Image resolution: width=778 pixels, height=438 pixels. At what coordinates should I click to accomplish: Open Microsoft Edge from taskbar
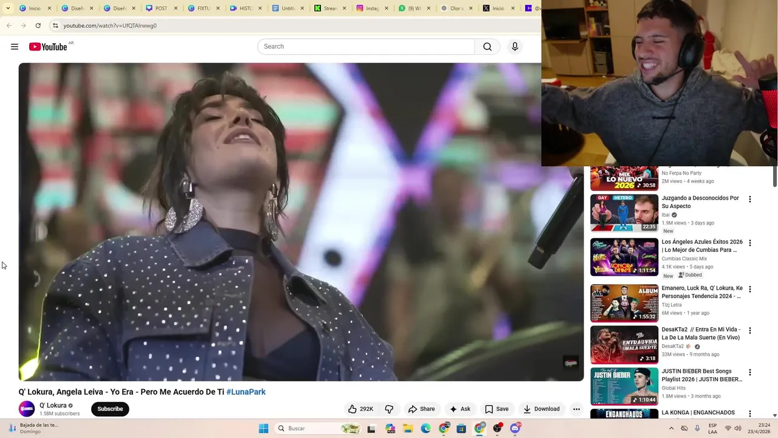point(426,428)
